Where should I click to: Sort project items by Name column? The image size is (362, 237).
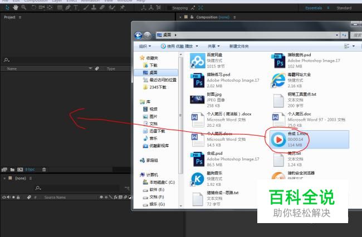(x=12, y=68)
